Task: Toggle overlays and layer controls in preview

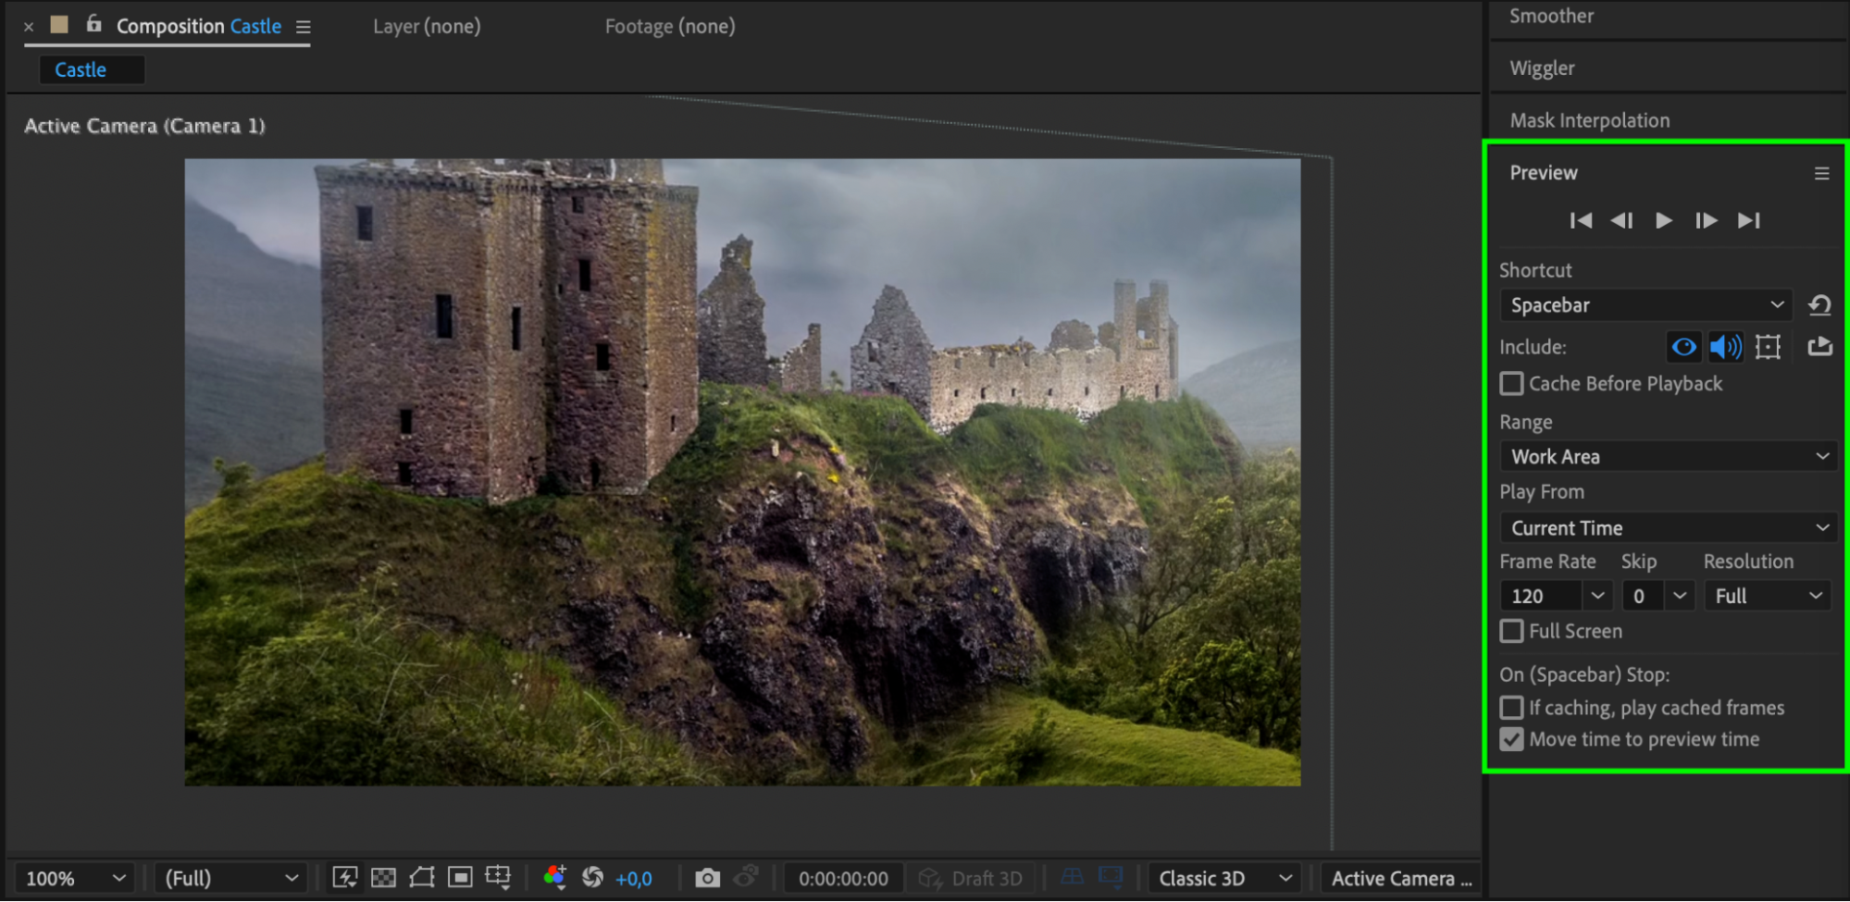Action: [x=1768, y=347]
